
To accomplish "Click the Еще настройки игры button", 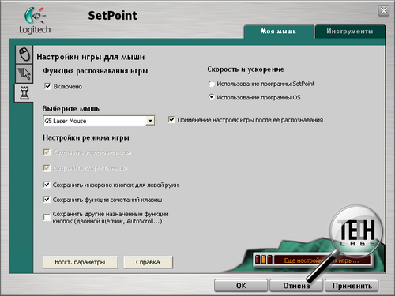I will pos(313,260).
